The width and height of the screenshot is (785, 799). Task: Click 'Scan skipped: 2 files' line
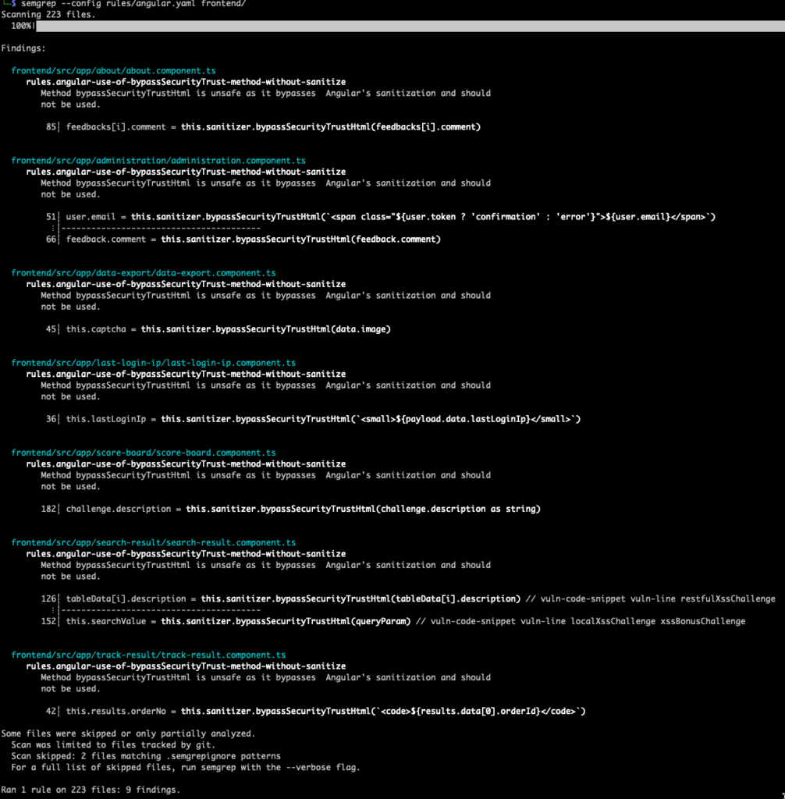146,756
